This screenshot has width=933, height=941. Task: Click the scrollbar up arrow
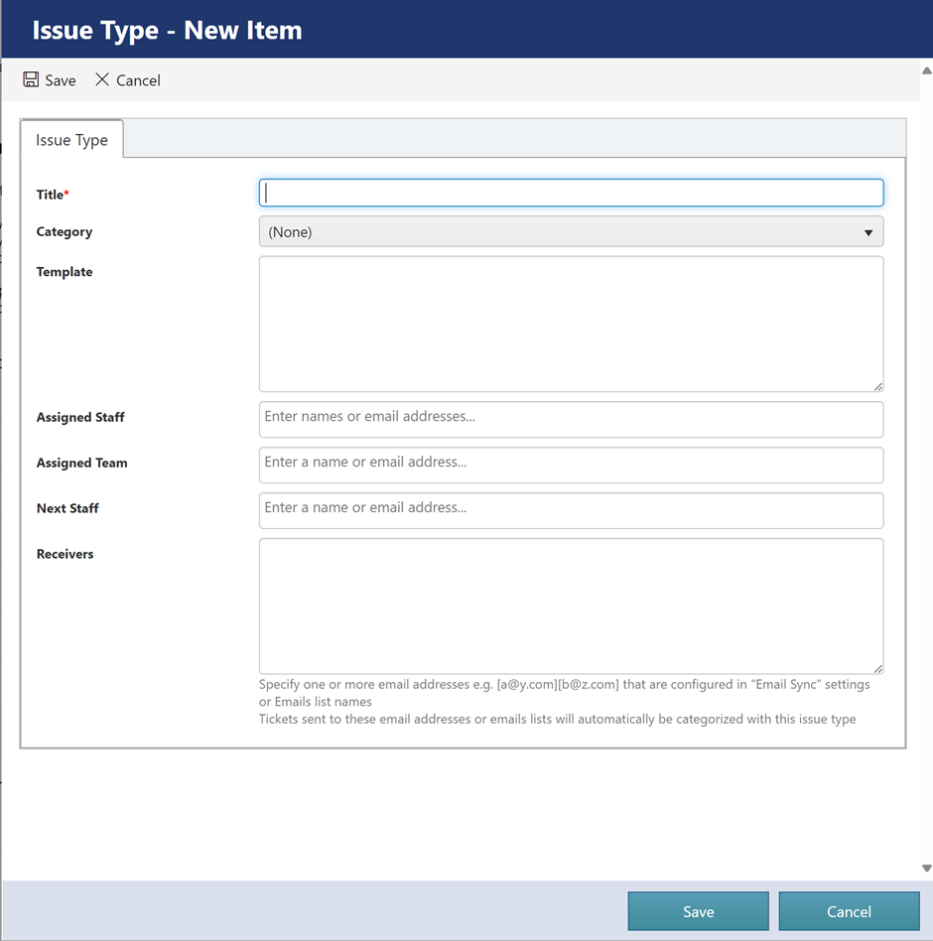(926, 70)
